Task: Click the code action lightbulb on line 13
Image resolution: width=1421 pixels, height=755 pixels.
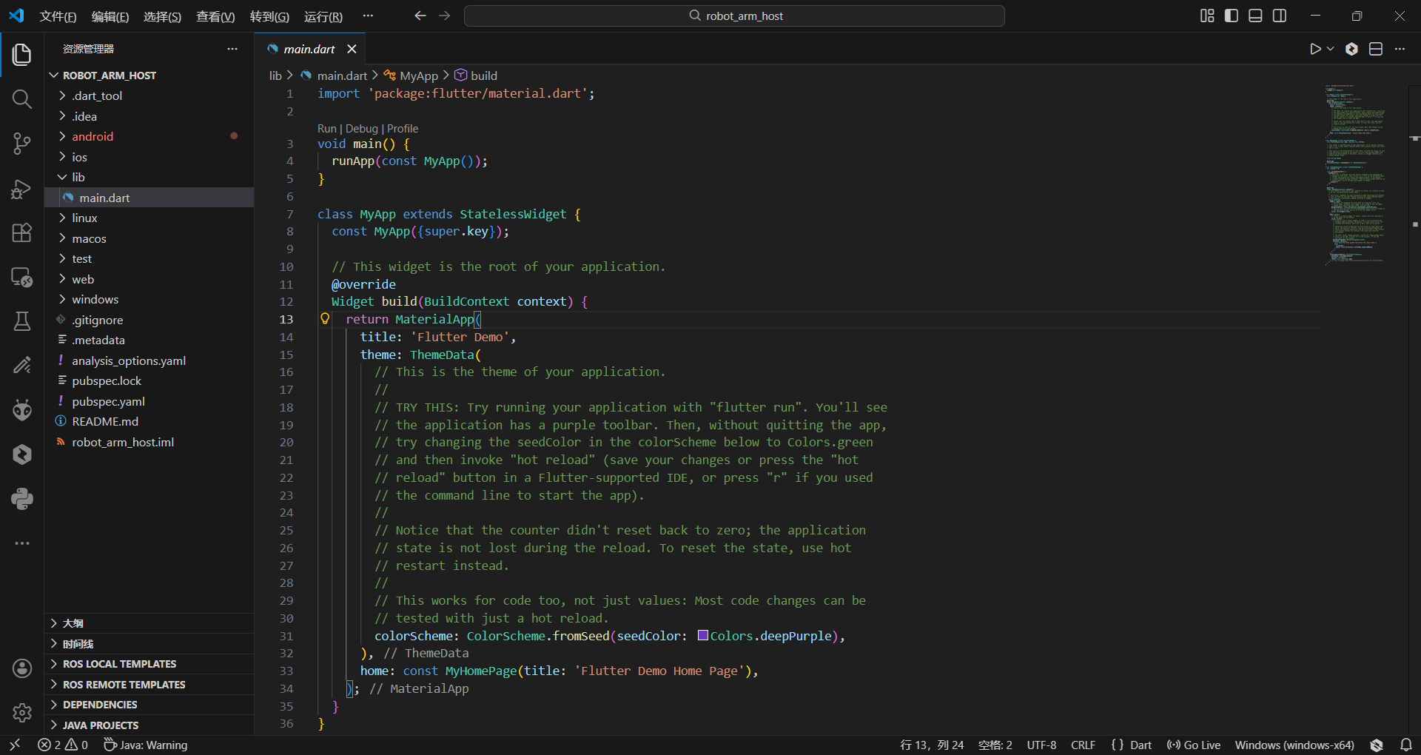Action: click(325, 318)
